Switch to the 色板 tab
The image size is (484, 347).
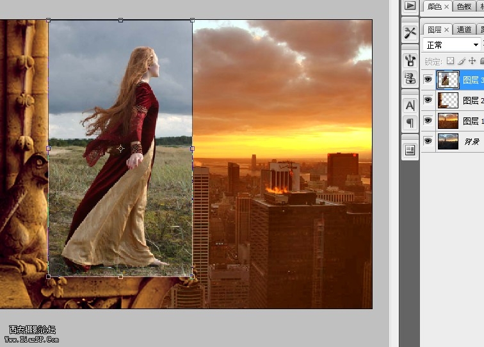463,6
